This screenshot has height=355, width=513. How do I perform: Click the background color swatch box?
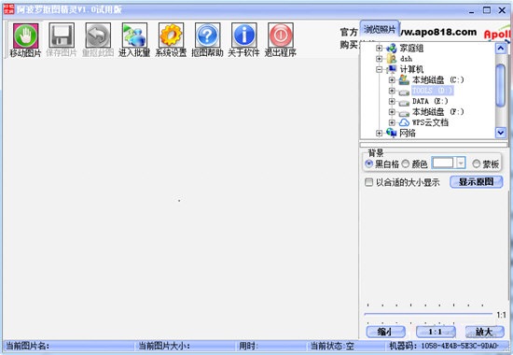coord(443,163)
